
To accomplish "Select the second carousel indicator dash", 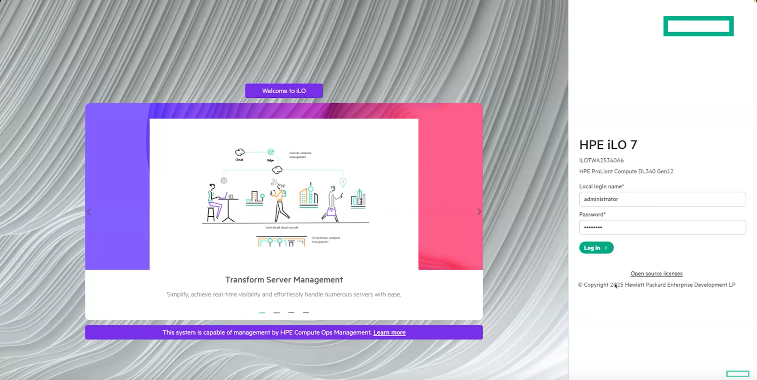I will click(x=277, y=313).
